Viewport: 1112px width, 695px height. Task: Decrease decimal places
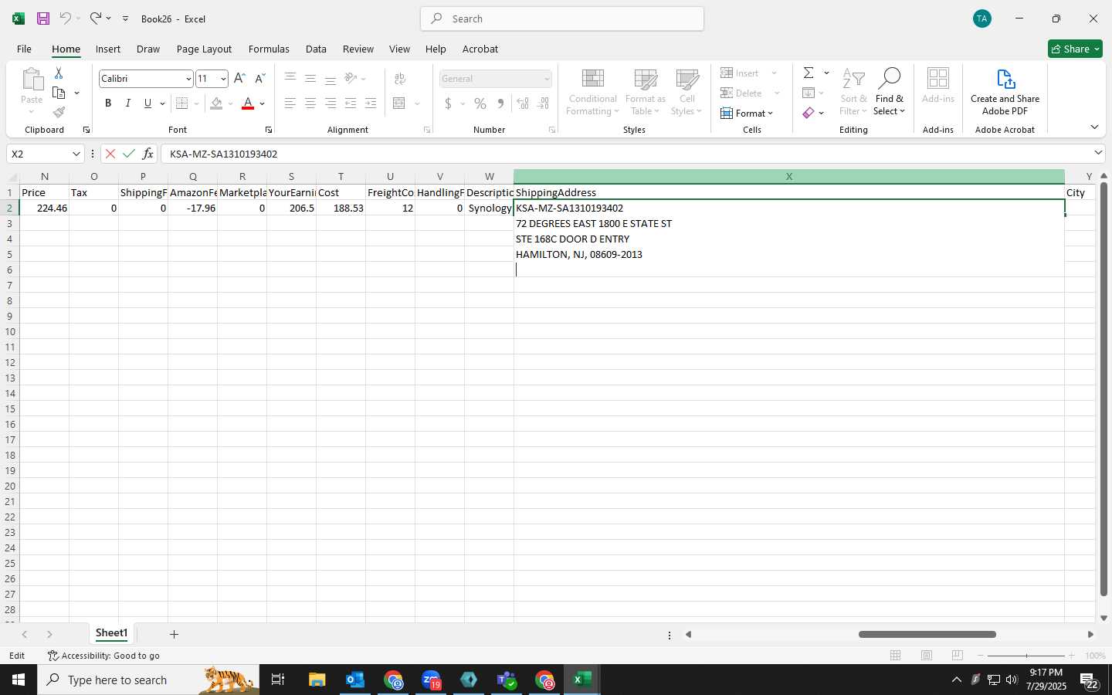pos(543,103)
